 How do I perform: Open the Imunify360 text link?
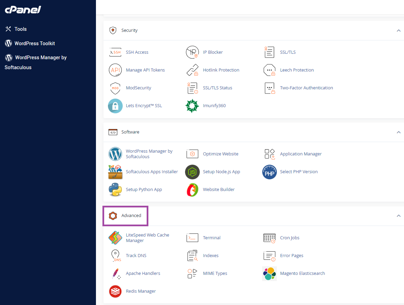(x=215, y=106)
